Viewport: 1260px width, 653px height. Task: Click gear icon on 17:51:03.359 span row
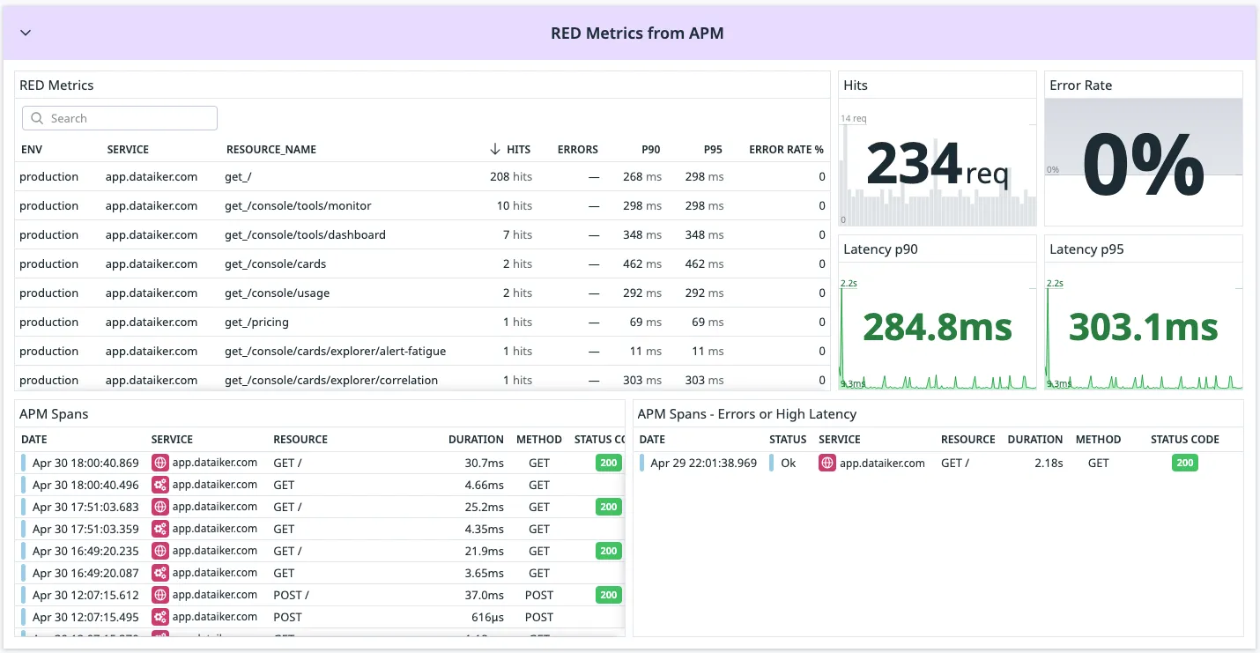pyautogui.click(x=159, y=529)
